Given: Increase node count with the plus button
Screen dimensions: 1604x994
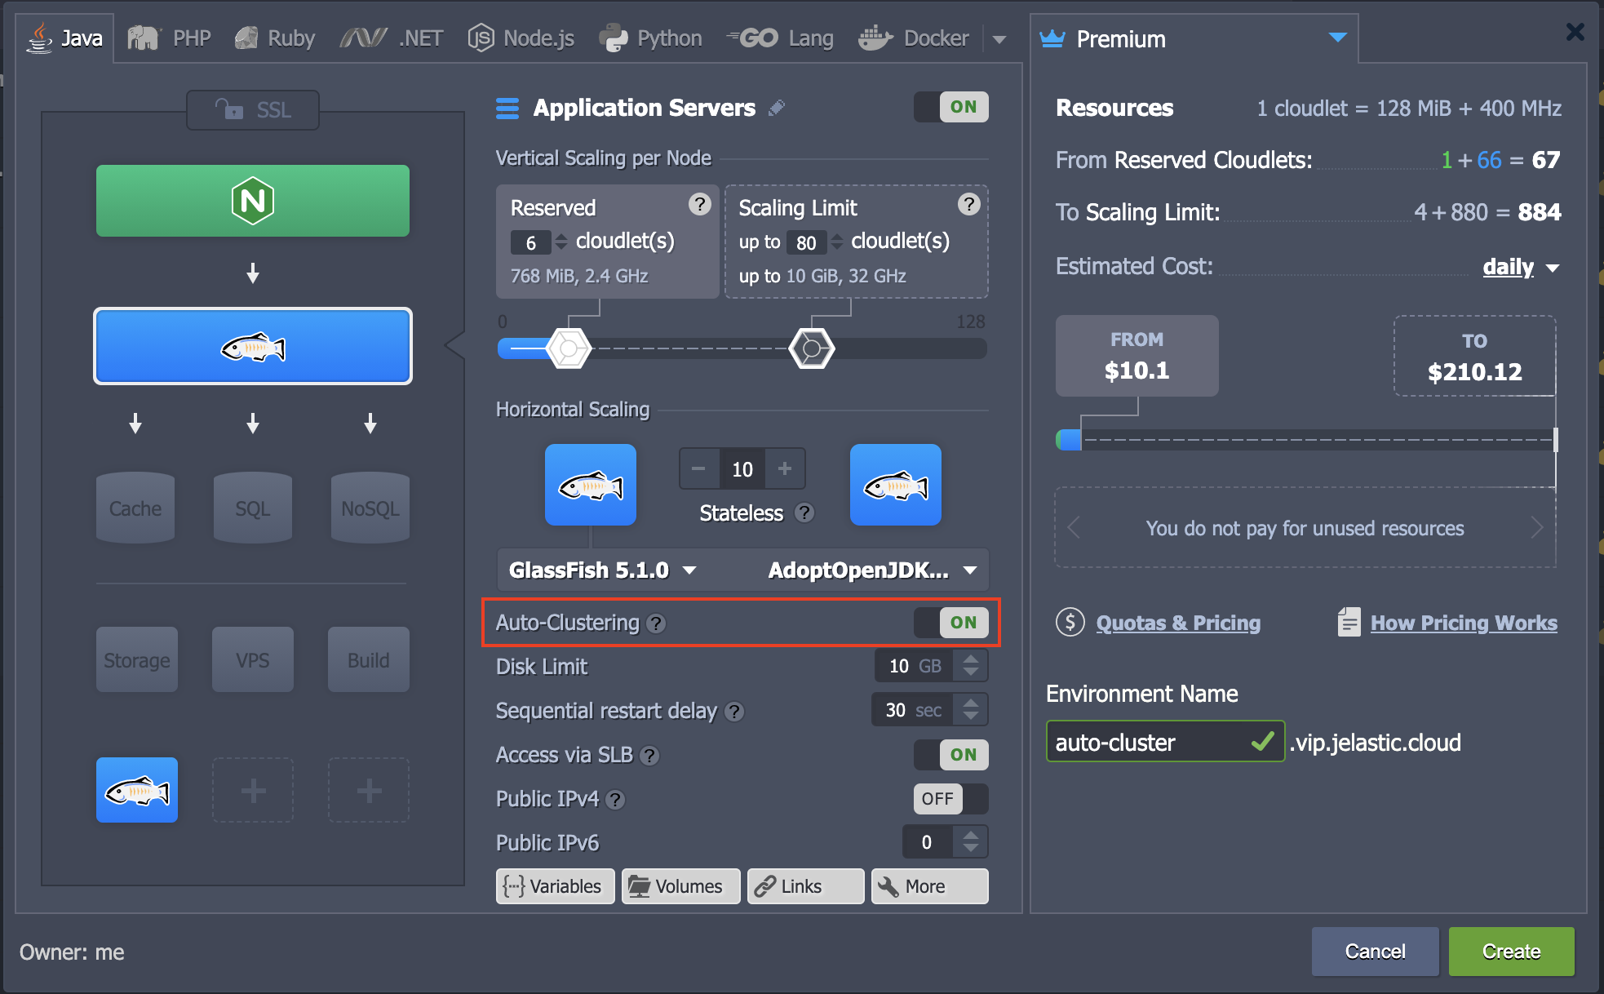Looking at the screenshot, I should point(785,468).
